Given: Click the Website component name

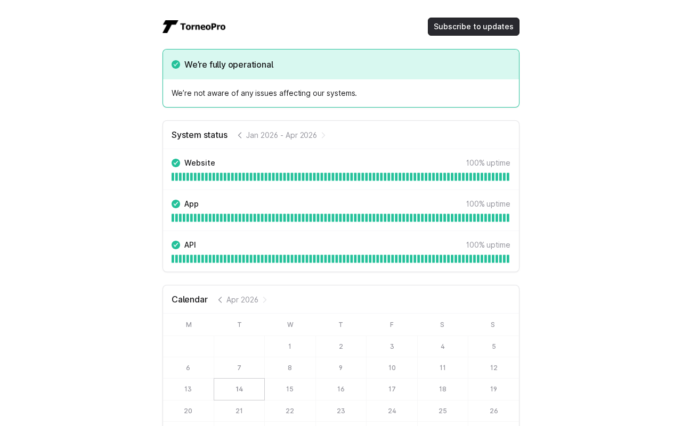Looking at the screenshot, I should 200,163.
